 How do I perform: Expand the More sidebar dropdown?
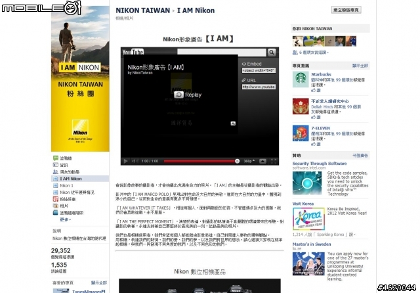(66, 219)
